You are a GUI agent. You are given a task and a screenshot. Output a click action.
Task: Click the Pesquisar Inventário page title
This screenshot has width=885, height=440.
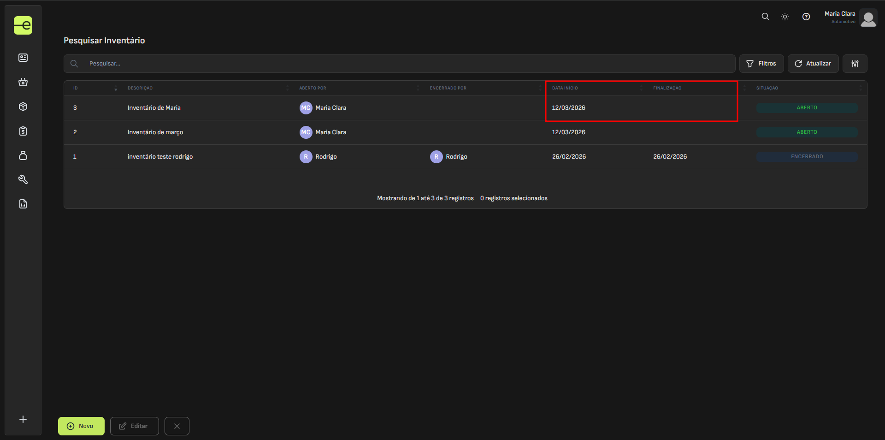tap(104, 41)
